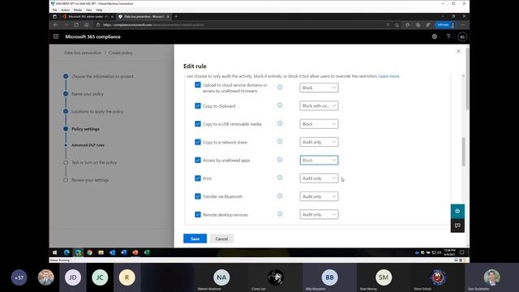
Task: Select the NA participant avatar
Action: [221, 277]
